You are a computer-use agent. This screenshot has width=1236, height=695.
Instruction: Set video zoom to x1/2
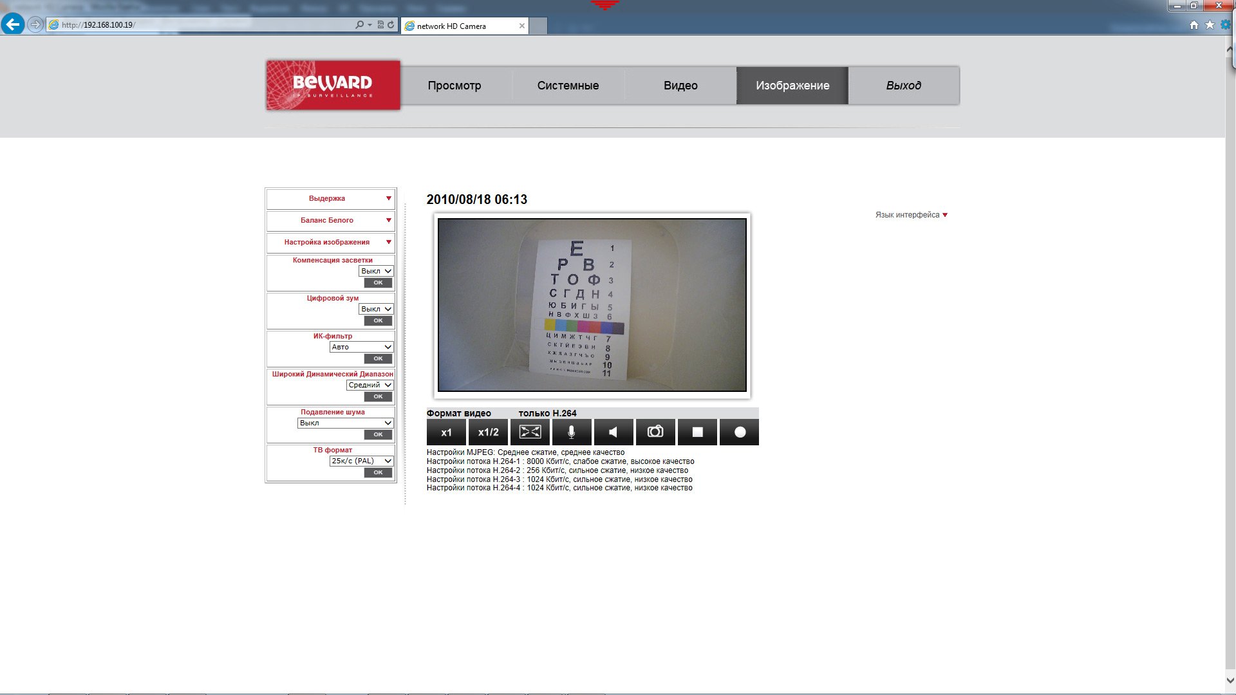(x=488, y=432)
